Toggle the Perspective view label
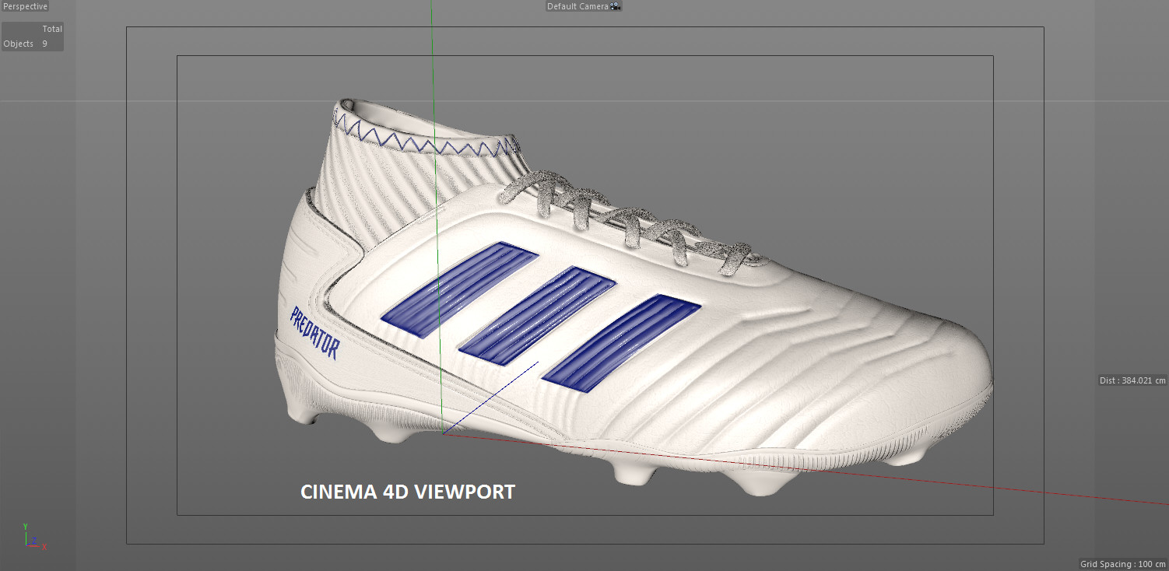The height and width of the screenshot is (571, 1169). tap(24, 5)
